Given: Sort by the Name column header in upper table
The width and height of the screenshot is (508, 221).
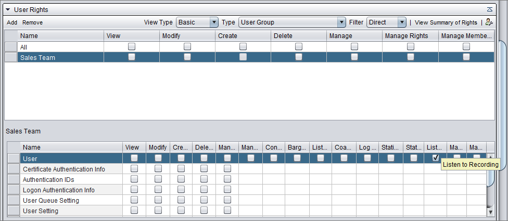Looking at the screenshot, I should pos(60,36).
